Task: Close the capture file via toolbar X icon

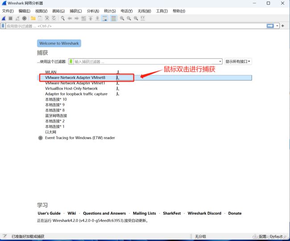Action: pyautogui.click(x=47, y=18)
